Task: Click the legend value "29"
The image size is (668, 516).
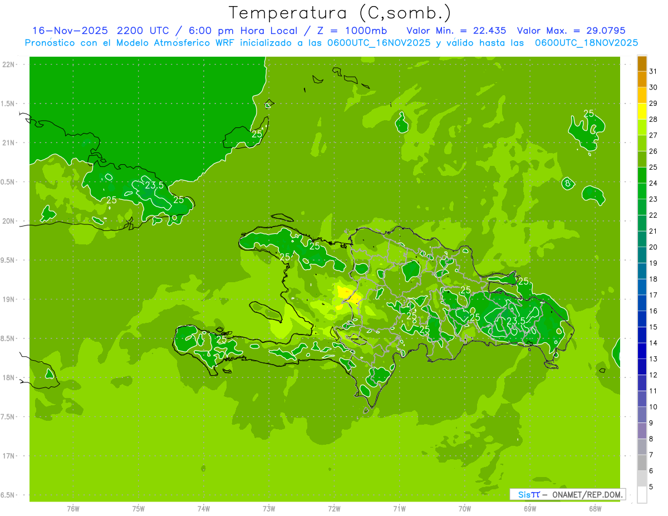Action: click(x=654, y=103)
